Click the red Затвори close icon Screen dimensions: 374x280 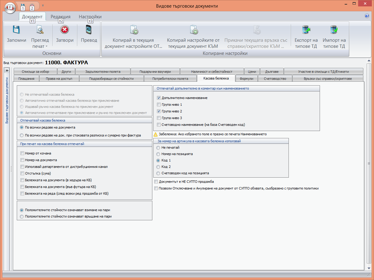[65, 30]
